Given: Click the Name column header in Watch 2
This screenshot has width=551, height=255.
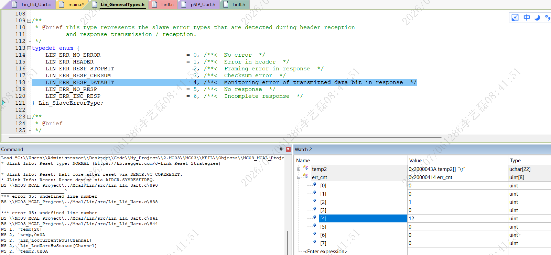Looking at the screenshot, I should coord(350,160).
